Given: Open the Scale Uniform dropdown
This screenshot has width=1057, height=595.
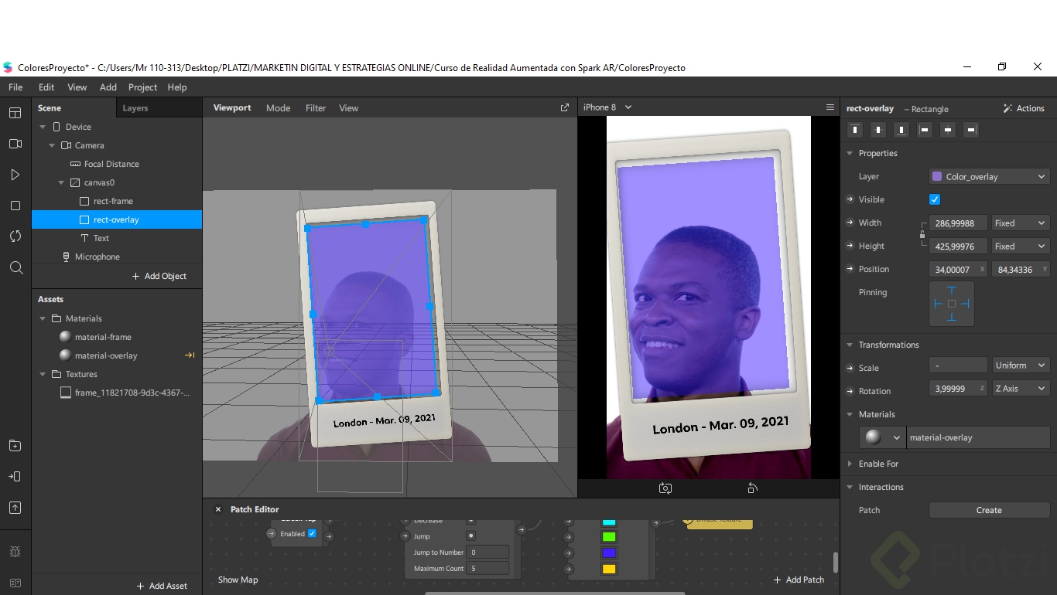Looking at the screenshot, I should pos(1021,365).
